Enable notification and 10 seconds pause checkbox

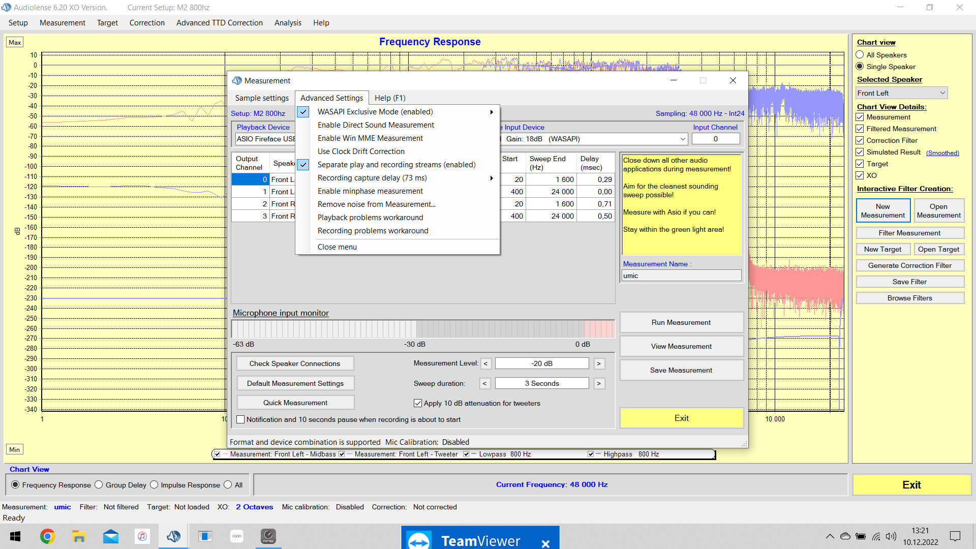[x=241, y=419]
